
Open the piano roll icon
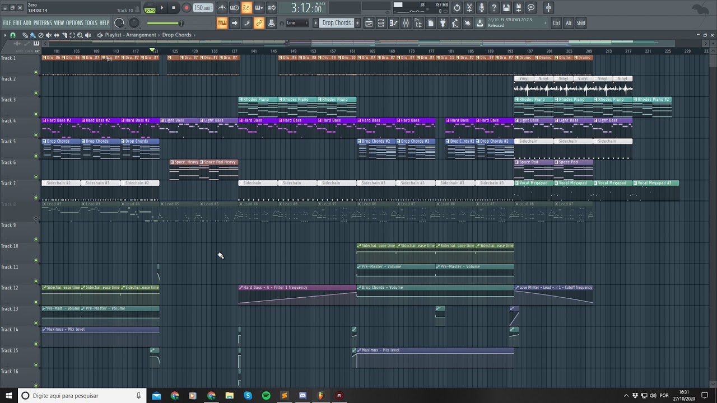tap(393, 23)
